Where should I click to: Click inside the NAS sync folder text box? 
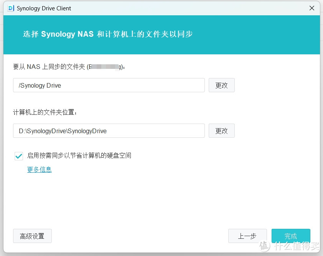[x=109, y=85]
